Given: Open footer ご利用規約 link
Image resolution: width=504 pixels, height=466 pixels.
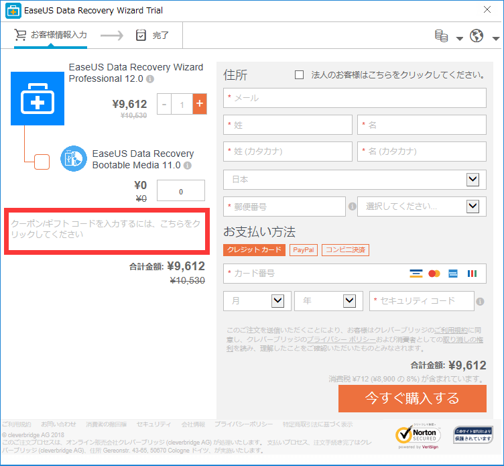Looking at the screenshot, I should pos(16,424).
